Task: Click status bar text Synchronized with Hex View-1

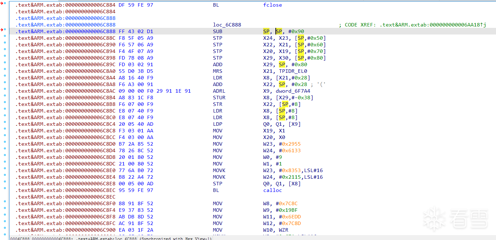Action: (176, 239)
